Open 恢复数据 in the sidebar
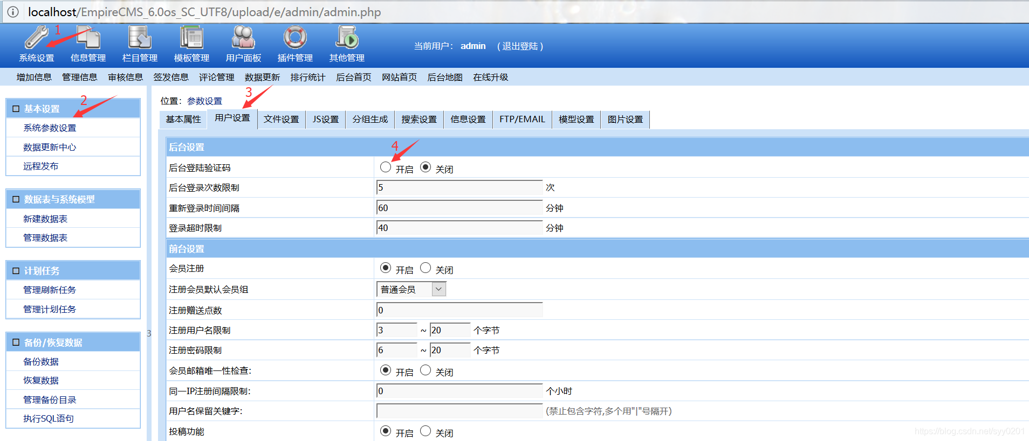This screenshot has height=441, width=1029. [x=41, y=381]
